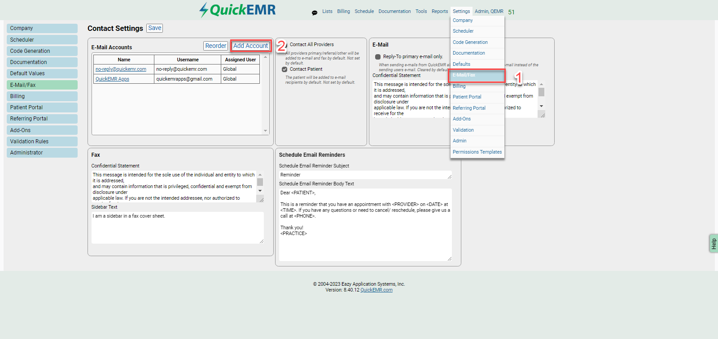This screenshot has width=718, height=339.
Task: Go to E-Mail/Fax in left sidebar
Action: [42, 85]
